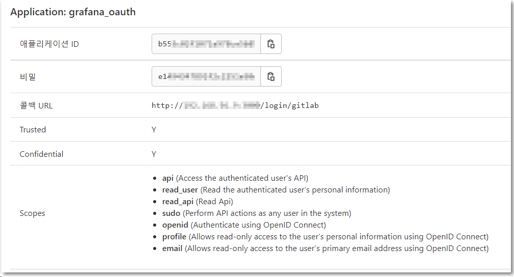514x277 pixels.
Task: Select the application ID input field
Action: tap(206, 44)
